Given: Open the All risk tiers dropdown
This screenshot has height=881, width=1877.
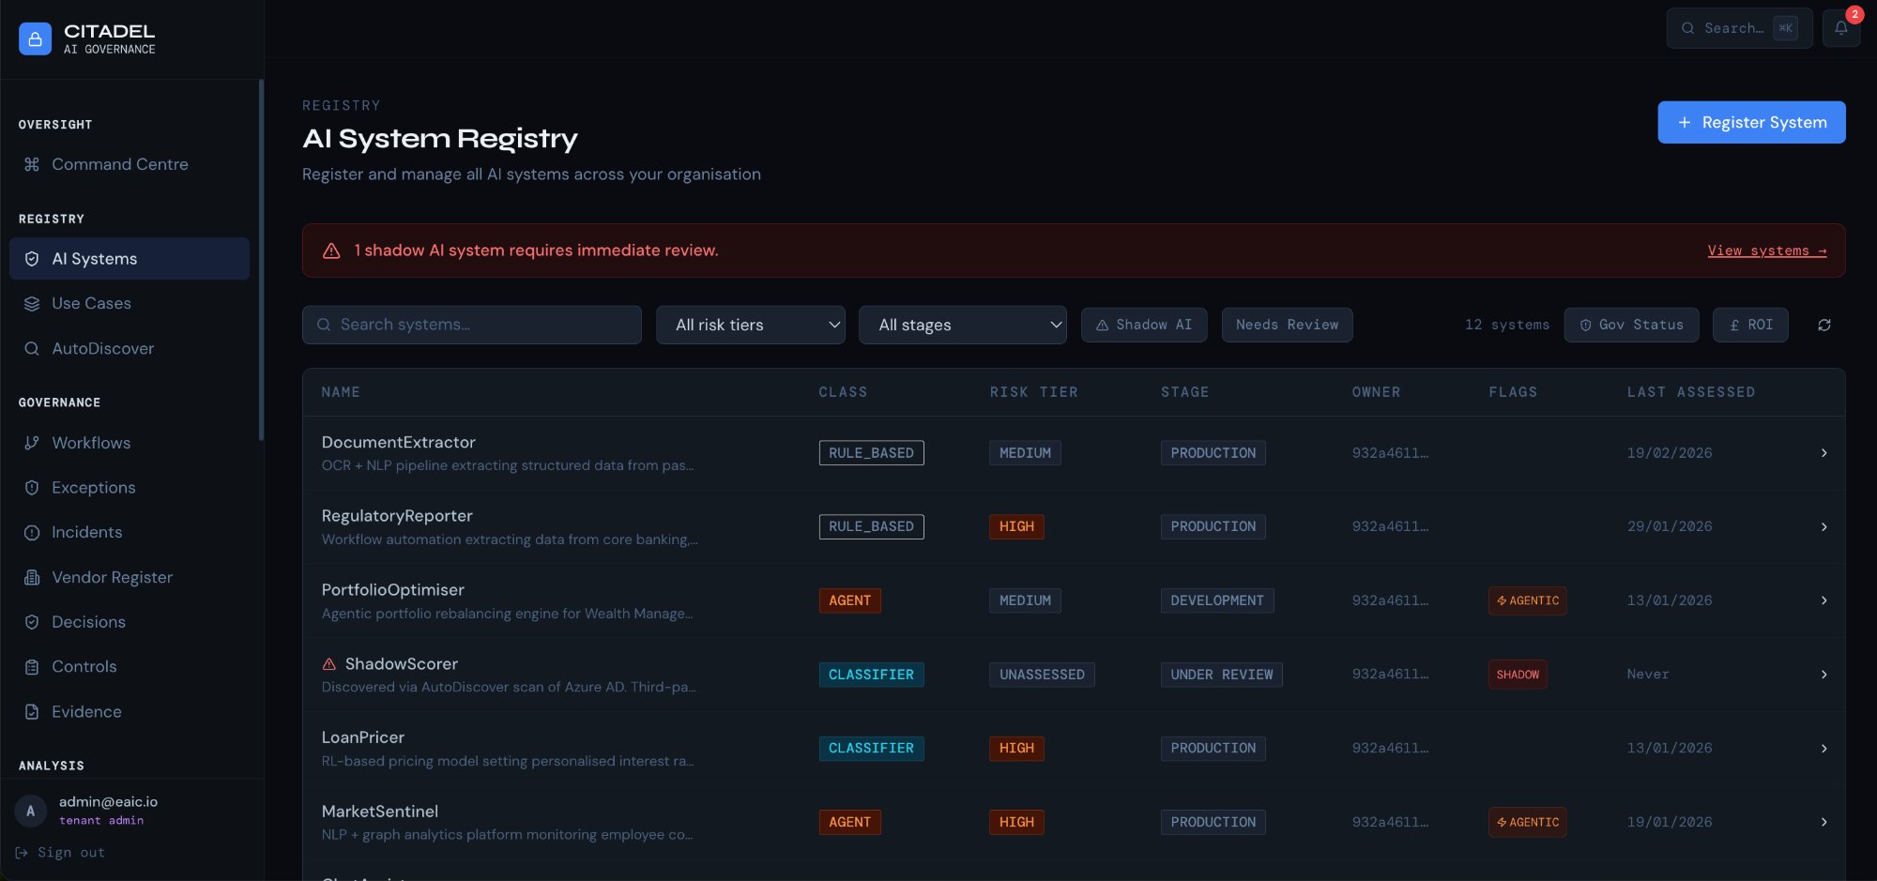Looking at the screenshot, I should (750, 325).
